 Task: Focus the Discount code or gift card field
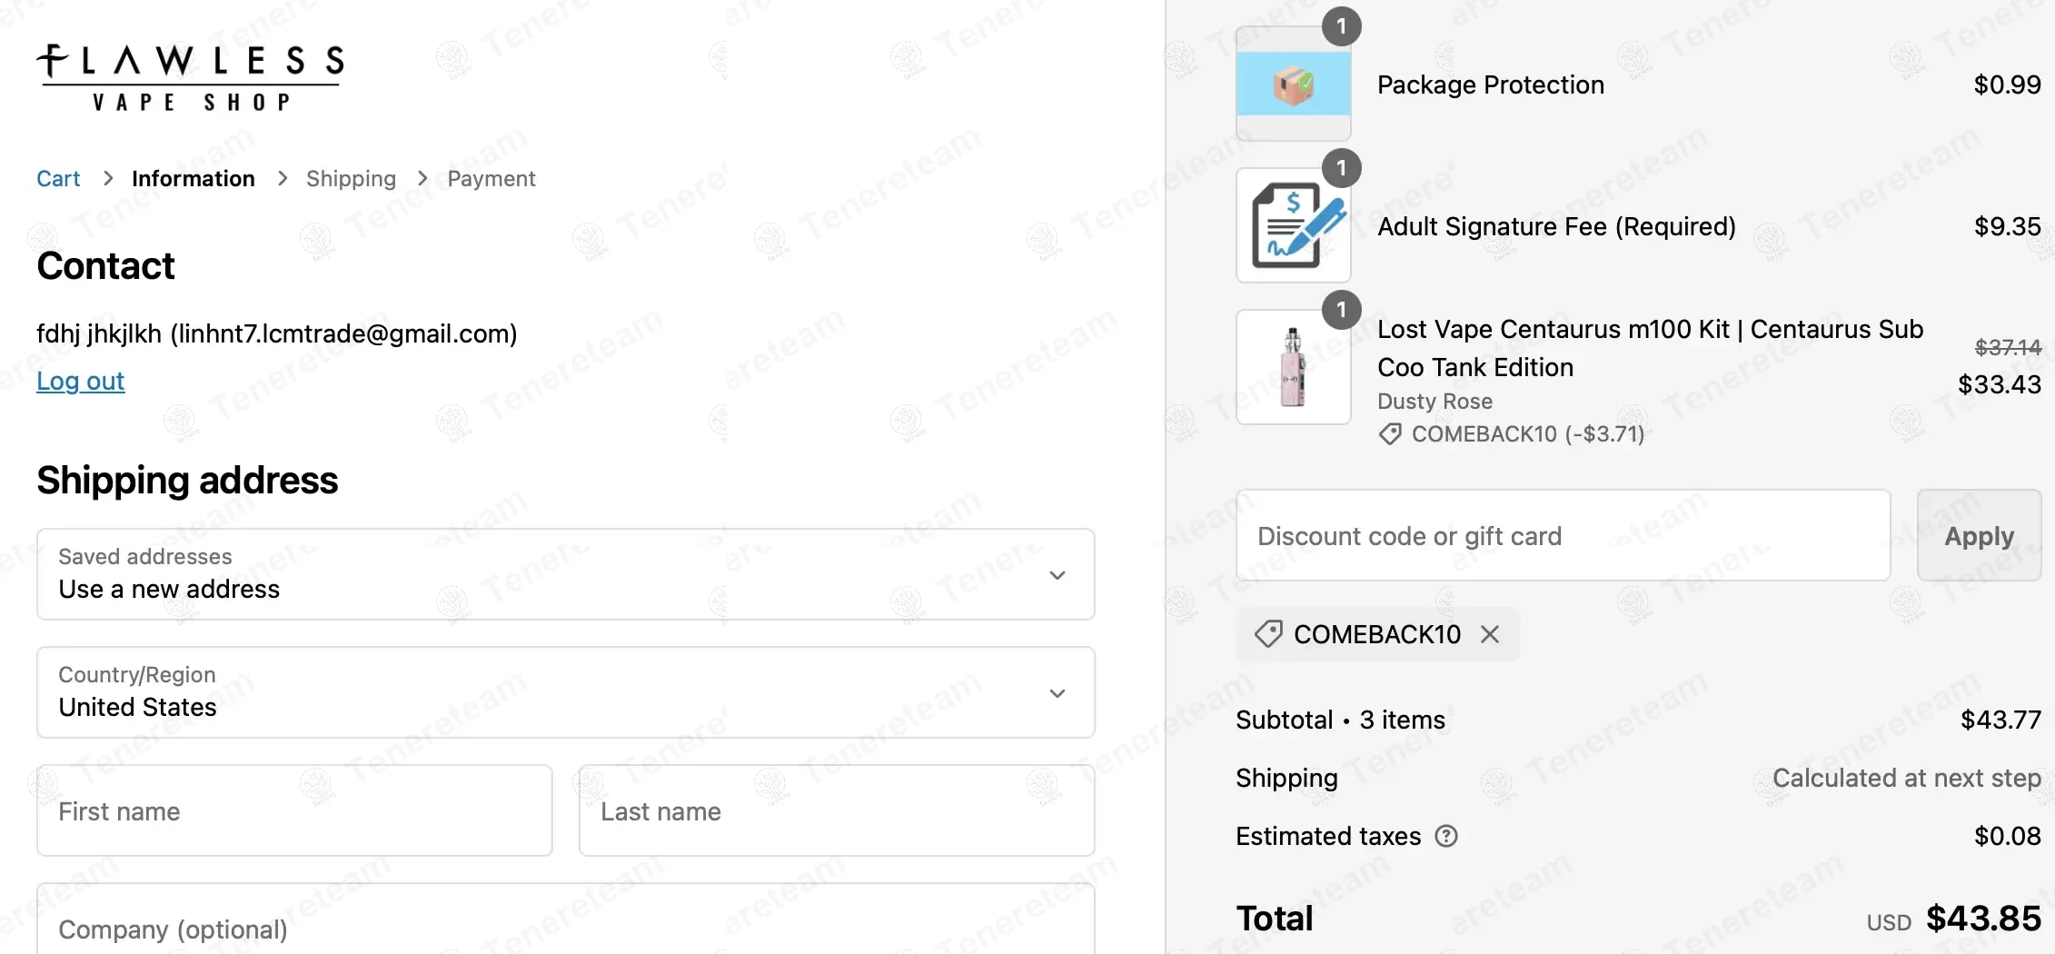coord(1563,535)
